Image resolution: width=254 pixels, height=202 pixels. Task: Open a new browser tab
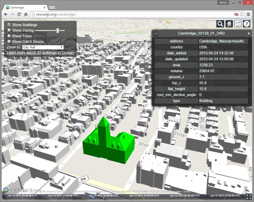click(52, 8)
